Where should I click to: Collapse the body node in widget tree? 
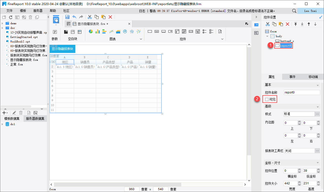[267, 36]
